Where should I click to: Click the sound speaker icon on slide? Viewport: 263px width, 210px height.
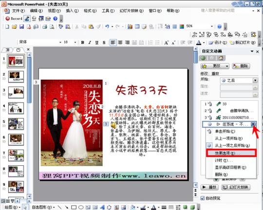click(113, 125)
